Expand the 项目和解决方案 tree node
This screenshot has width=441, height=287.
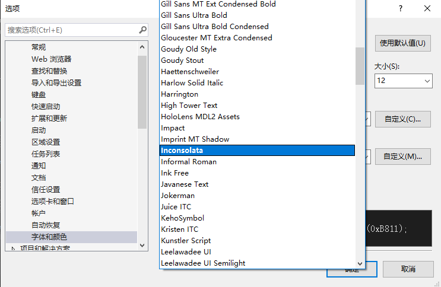click(x=13, y=248)
